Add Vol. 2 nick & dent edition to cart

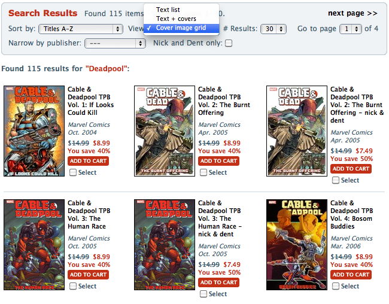pyautogui.click(x=351, y=169)
